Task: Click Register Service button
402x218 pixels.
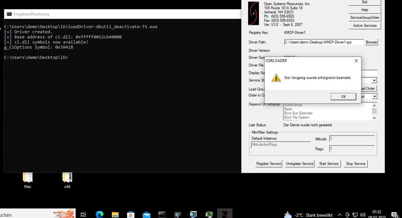Action: click(269, 164)
